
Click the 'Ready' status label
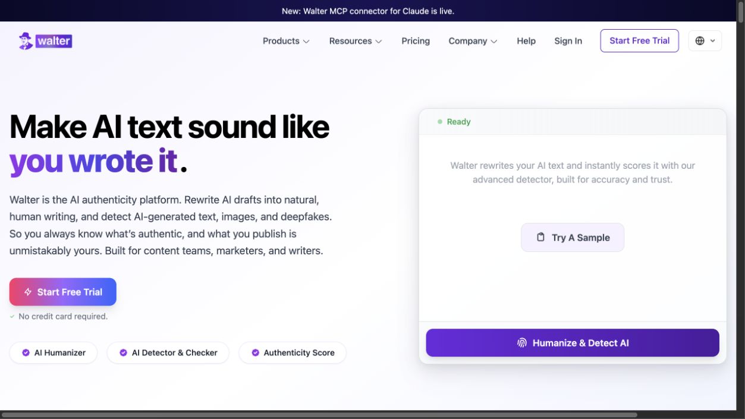pos(458,122)
